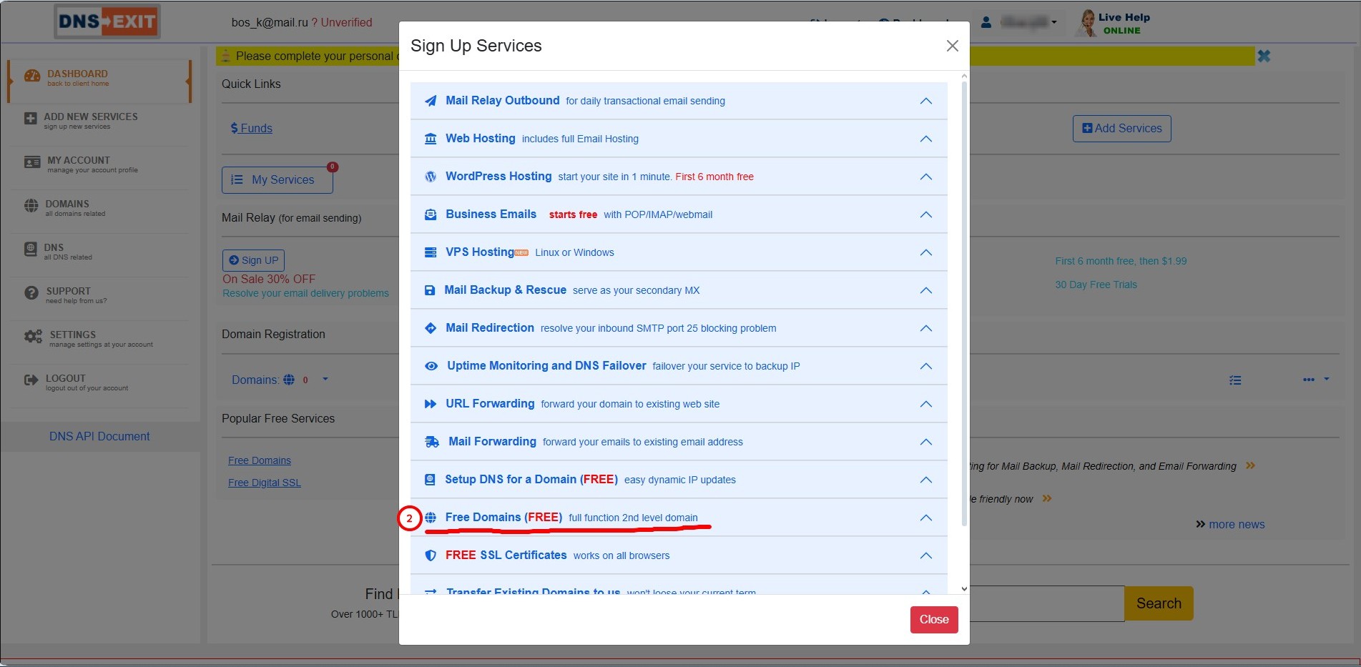Dismiss the dialog with the X icon
Viewport: 1361px width, 667px height.
(952, 46)
